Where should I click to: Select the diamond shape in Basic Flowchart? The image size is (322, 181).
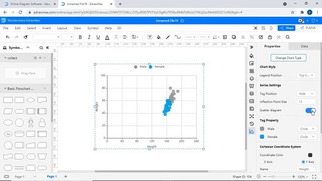point(31,100)
